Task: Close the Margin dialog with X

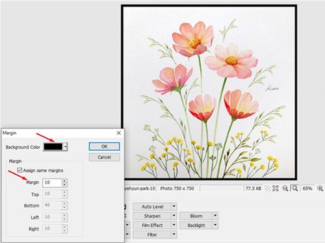Action: click(x=119, y=133)
